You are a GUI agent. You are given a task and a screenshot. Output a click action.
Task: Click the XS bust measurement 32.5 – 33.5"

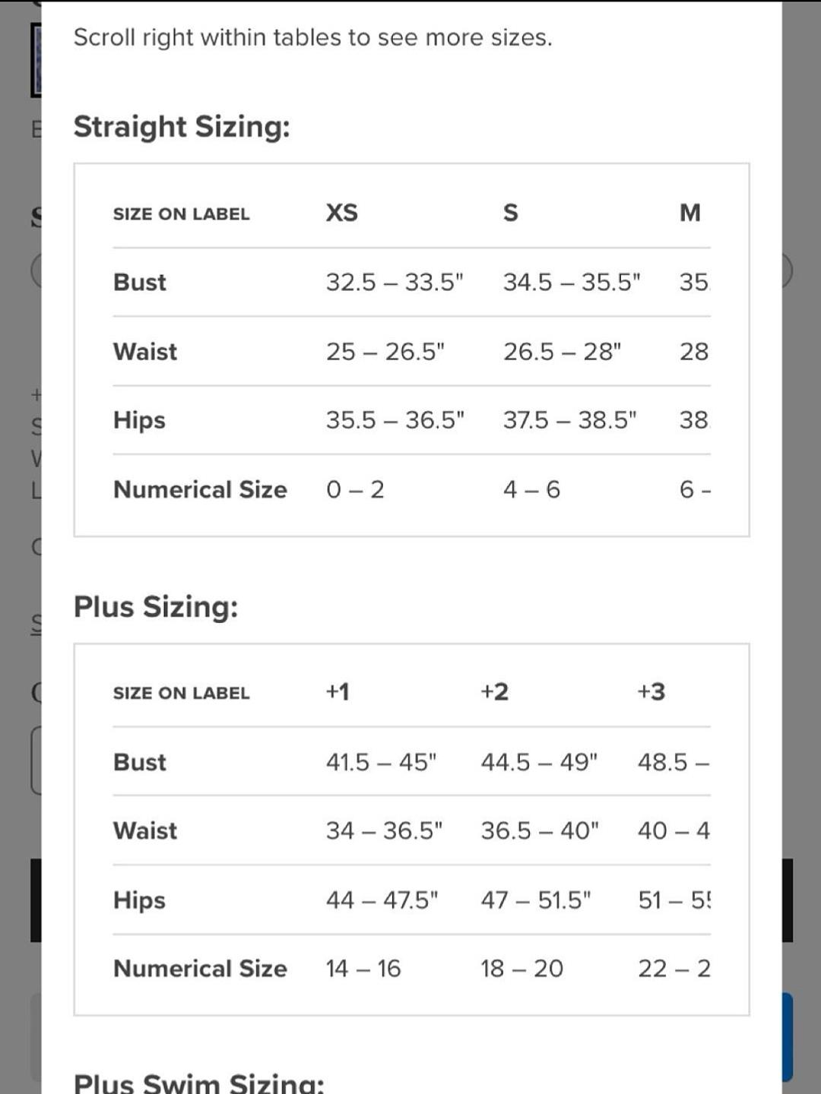[395, 283]
